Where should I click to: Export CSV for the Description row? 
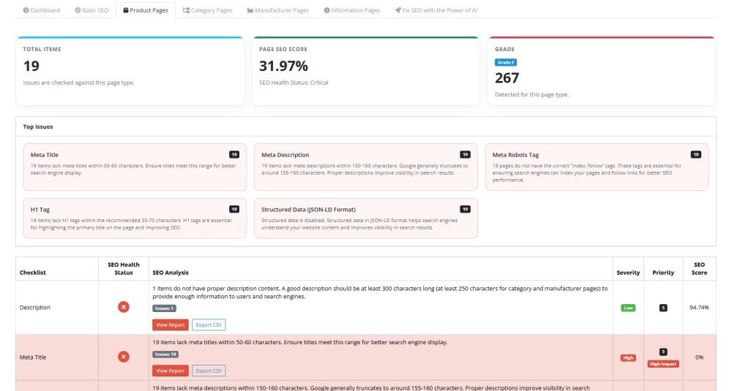(209, 324)
